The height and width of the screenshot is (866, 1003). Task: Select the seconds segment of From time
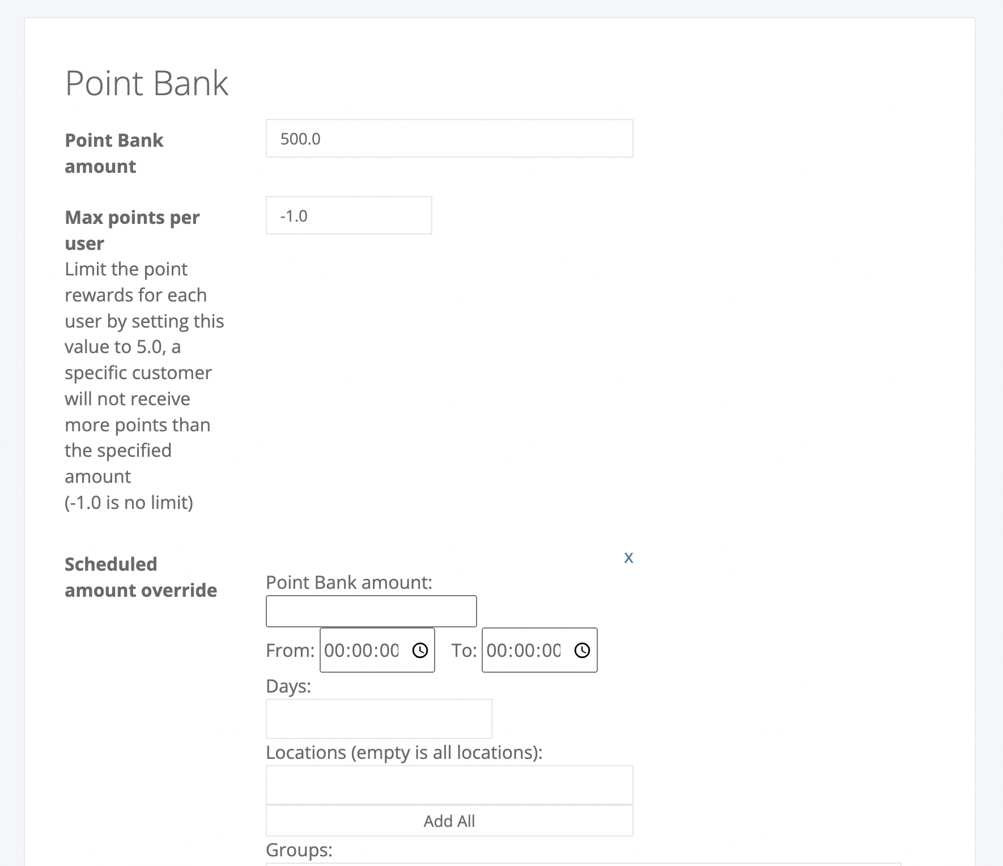pyautogui.click(x=389, y=650)
